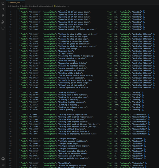Open the Extensions view icon
The width and height of the screenshot is (159, 168).
pyautogui.click(x=3, y=28)
